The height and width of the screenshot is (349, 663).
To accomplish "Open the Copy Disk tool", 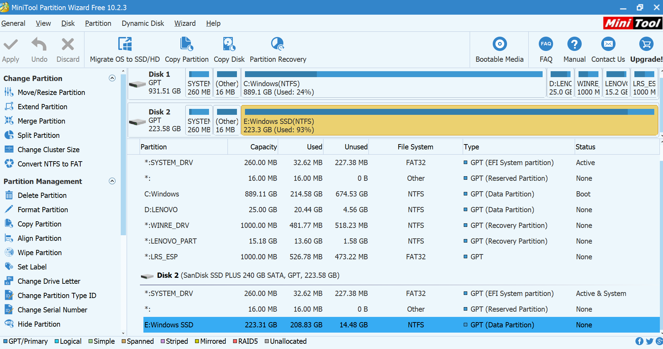I will 229,50.
